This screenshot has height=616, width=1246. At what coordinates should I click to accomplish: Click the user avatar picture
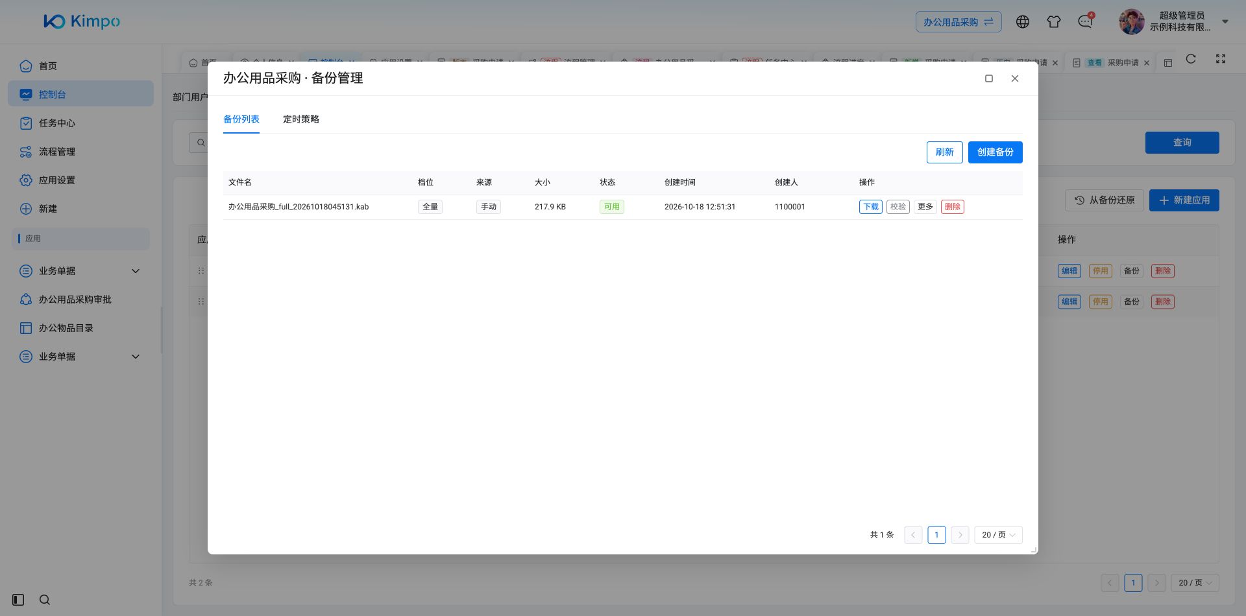tap(1131, 22)
